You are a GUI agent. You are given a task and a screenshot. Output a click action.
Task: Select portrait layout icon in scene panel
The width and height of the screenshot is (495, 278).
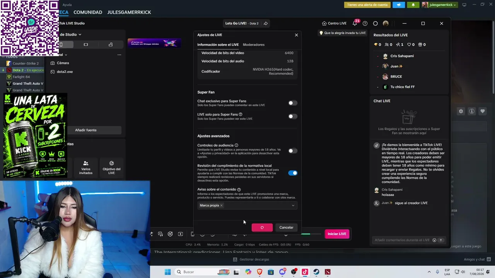(61, 45)
